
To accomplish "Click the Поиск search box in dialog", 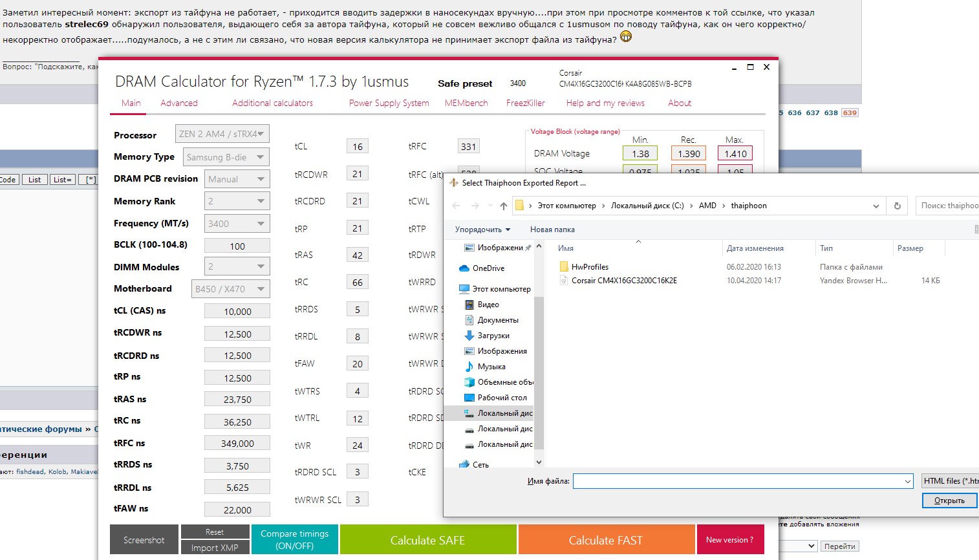I will point(948,206).
